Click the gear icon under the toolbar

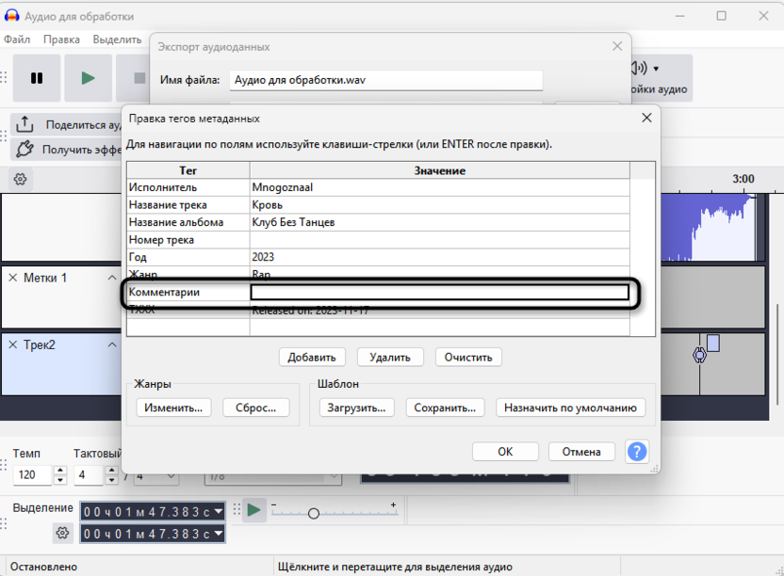pos(21,177)
